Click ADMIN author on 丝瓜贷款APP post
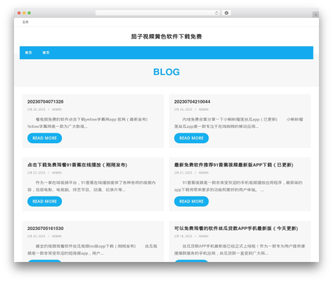Viewport: 333px width, 282px height. [x=203, y=236]
